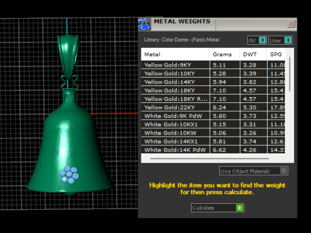Select the White Gold:10KX1 row

click(x=213, y=124)
